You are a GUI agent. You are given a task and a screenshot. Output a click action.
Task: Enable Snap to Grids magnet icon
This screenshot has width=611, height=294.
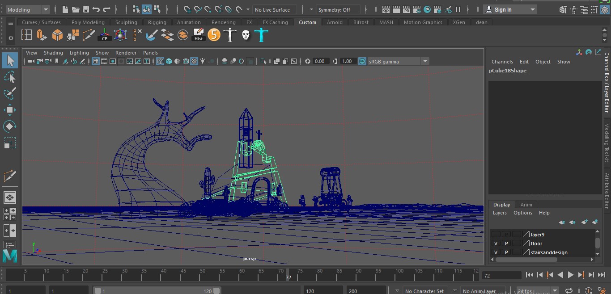click(187, 9)
